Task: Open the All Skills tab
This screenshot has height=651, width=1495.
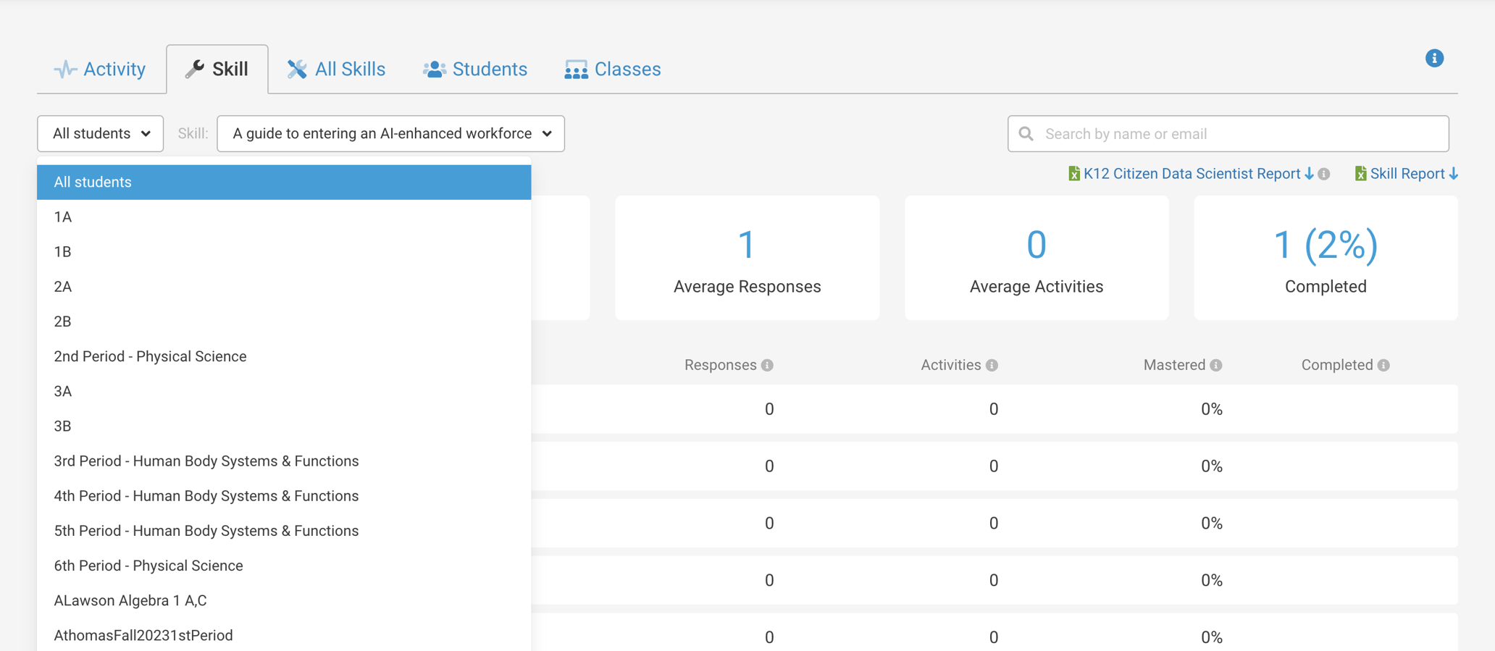Action: click(x=336, y=70)
